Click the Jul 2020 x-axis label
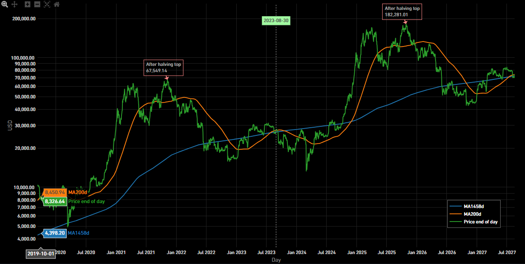 coord(86,253)
